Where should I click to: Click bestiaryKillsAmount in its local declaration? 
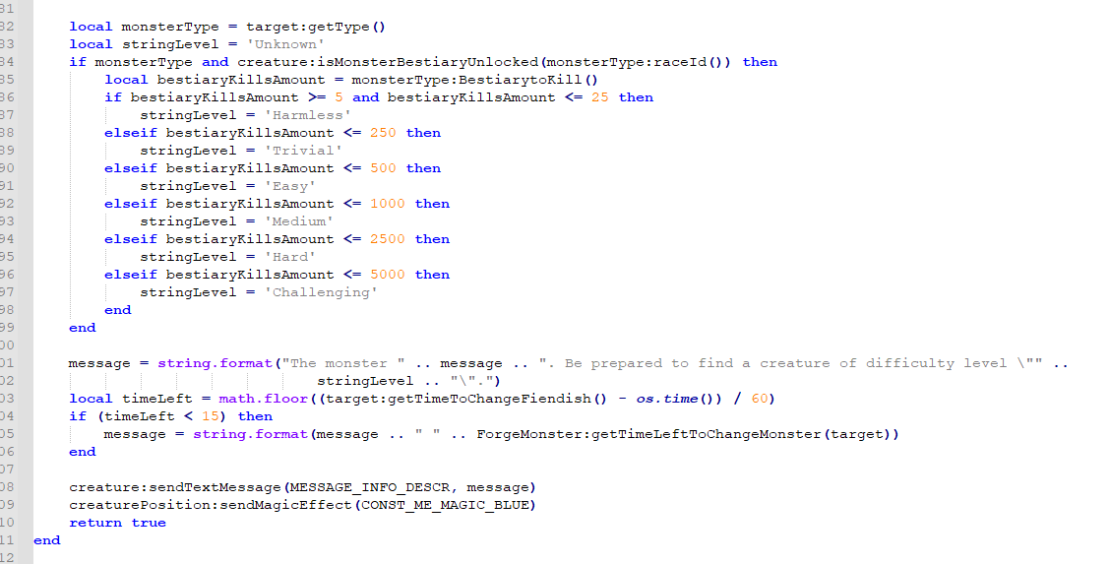pos(241,80)
